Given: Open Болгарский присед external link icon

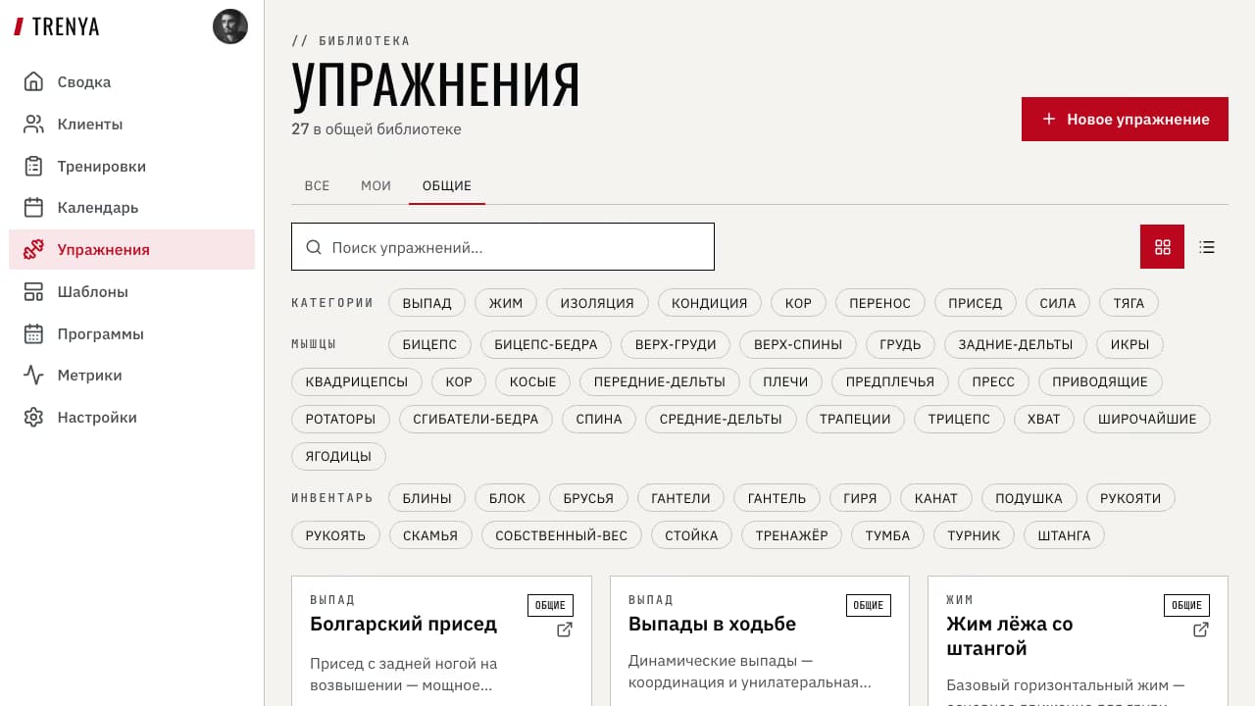Looking at the screenshot, I should 565,630.
